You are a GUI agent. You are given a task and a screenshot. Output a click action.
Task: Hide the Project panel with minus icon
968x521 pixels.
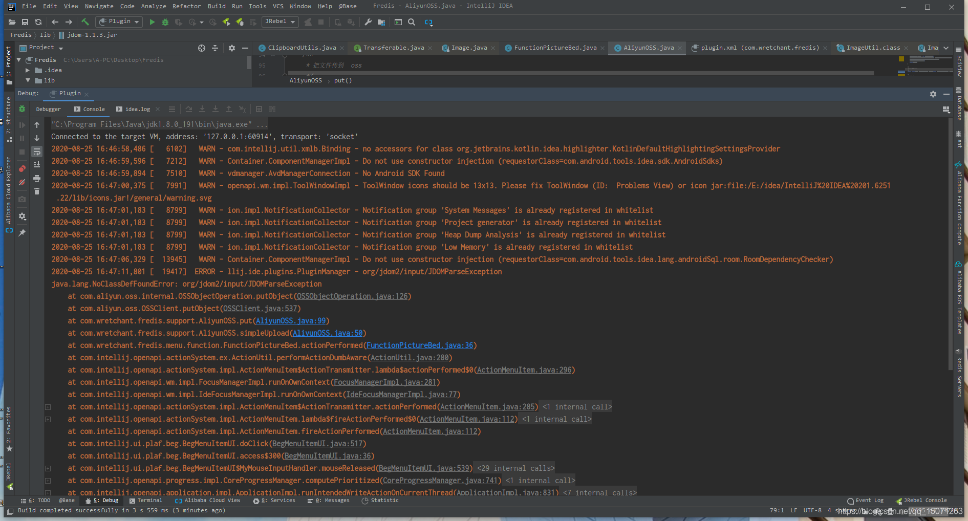pyautogui.click(x=245, y=48)
